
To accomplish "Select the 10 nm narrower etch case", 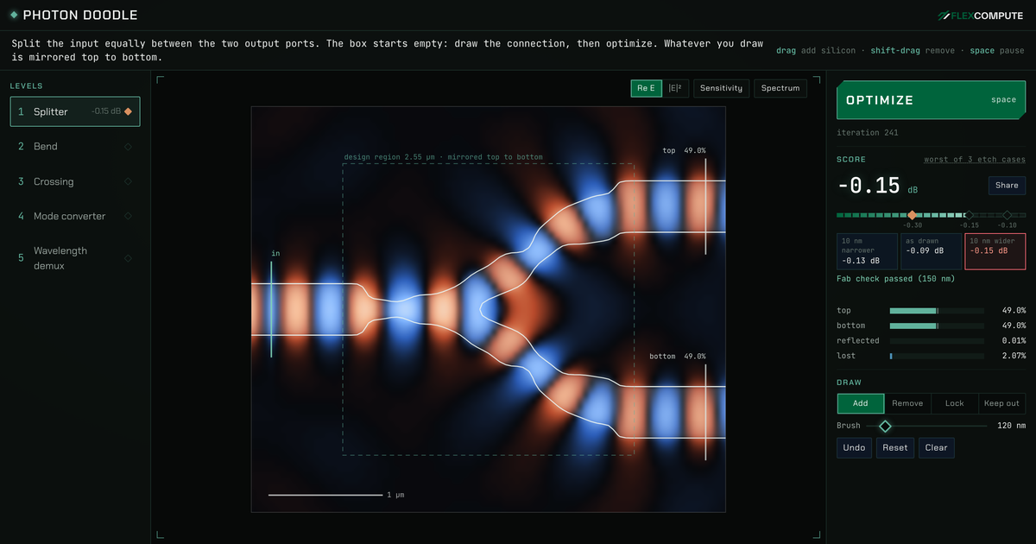I will point(867,250).
